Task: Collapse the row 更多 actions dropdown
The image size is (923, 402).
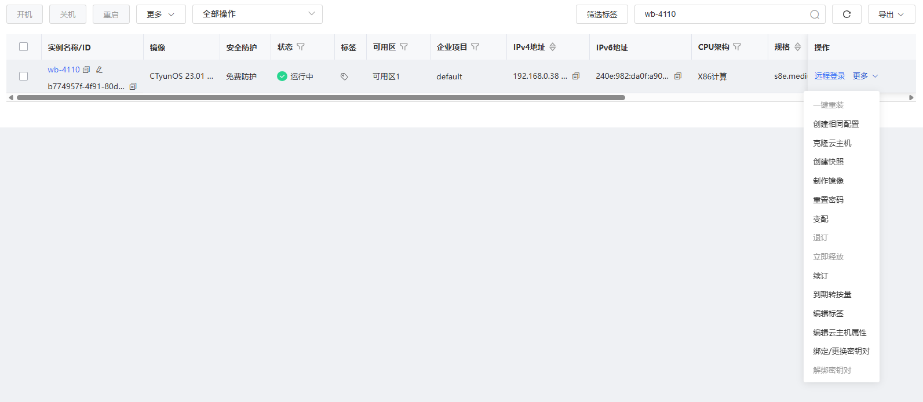Action: [x=866, y=76]
